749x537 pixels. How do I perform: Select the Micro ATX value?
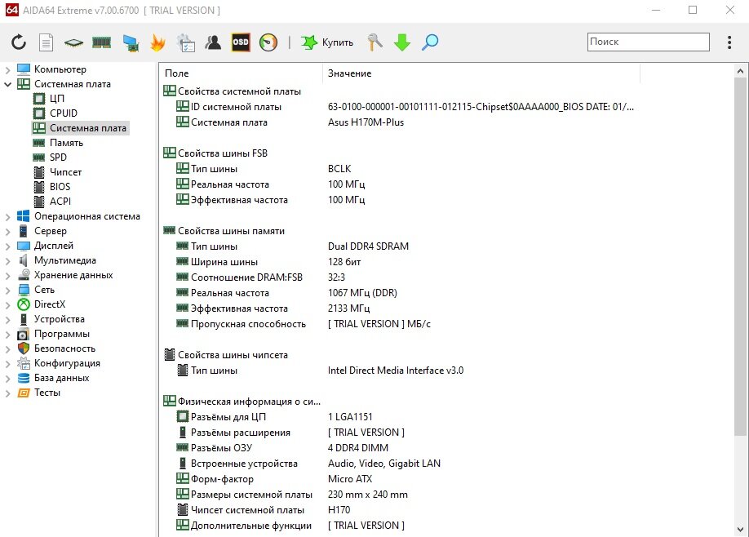click(350, 479)
